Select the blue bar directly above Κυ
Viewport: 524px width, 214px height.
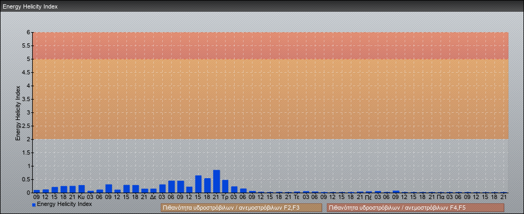click(81, 189)
